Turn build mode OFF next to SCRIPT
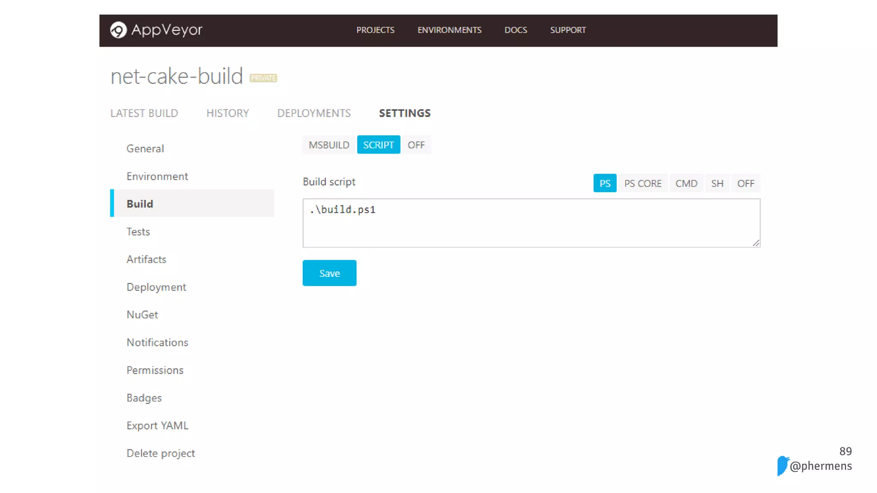This screenshot has height=493, width=877. click(x=416, y=145)
